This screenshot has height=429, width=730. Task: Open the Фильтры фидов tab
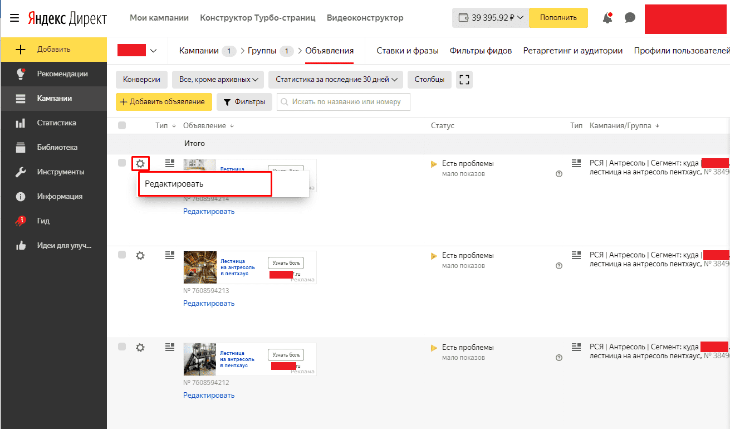[481, 51]
